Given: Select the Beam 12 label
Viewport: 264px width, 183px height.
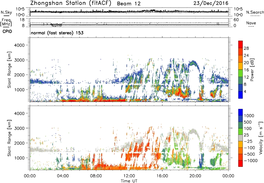Looking at the screenshot, I should pos(129,4).
